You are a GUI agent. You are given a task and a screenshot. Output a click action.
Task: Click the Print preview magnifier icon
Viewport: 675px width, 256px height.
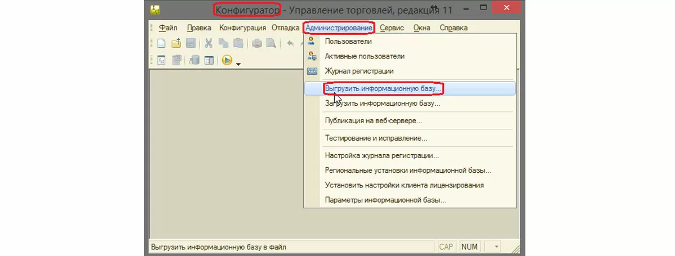coord(272,43)
